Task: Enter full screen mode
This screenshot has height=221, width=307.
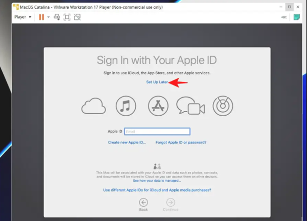Action: (x=67, y=17)
